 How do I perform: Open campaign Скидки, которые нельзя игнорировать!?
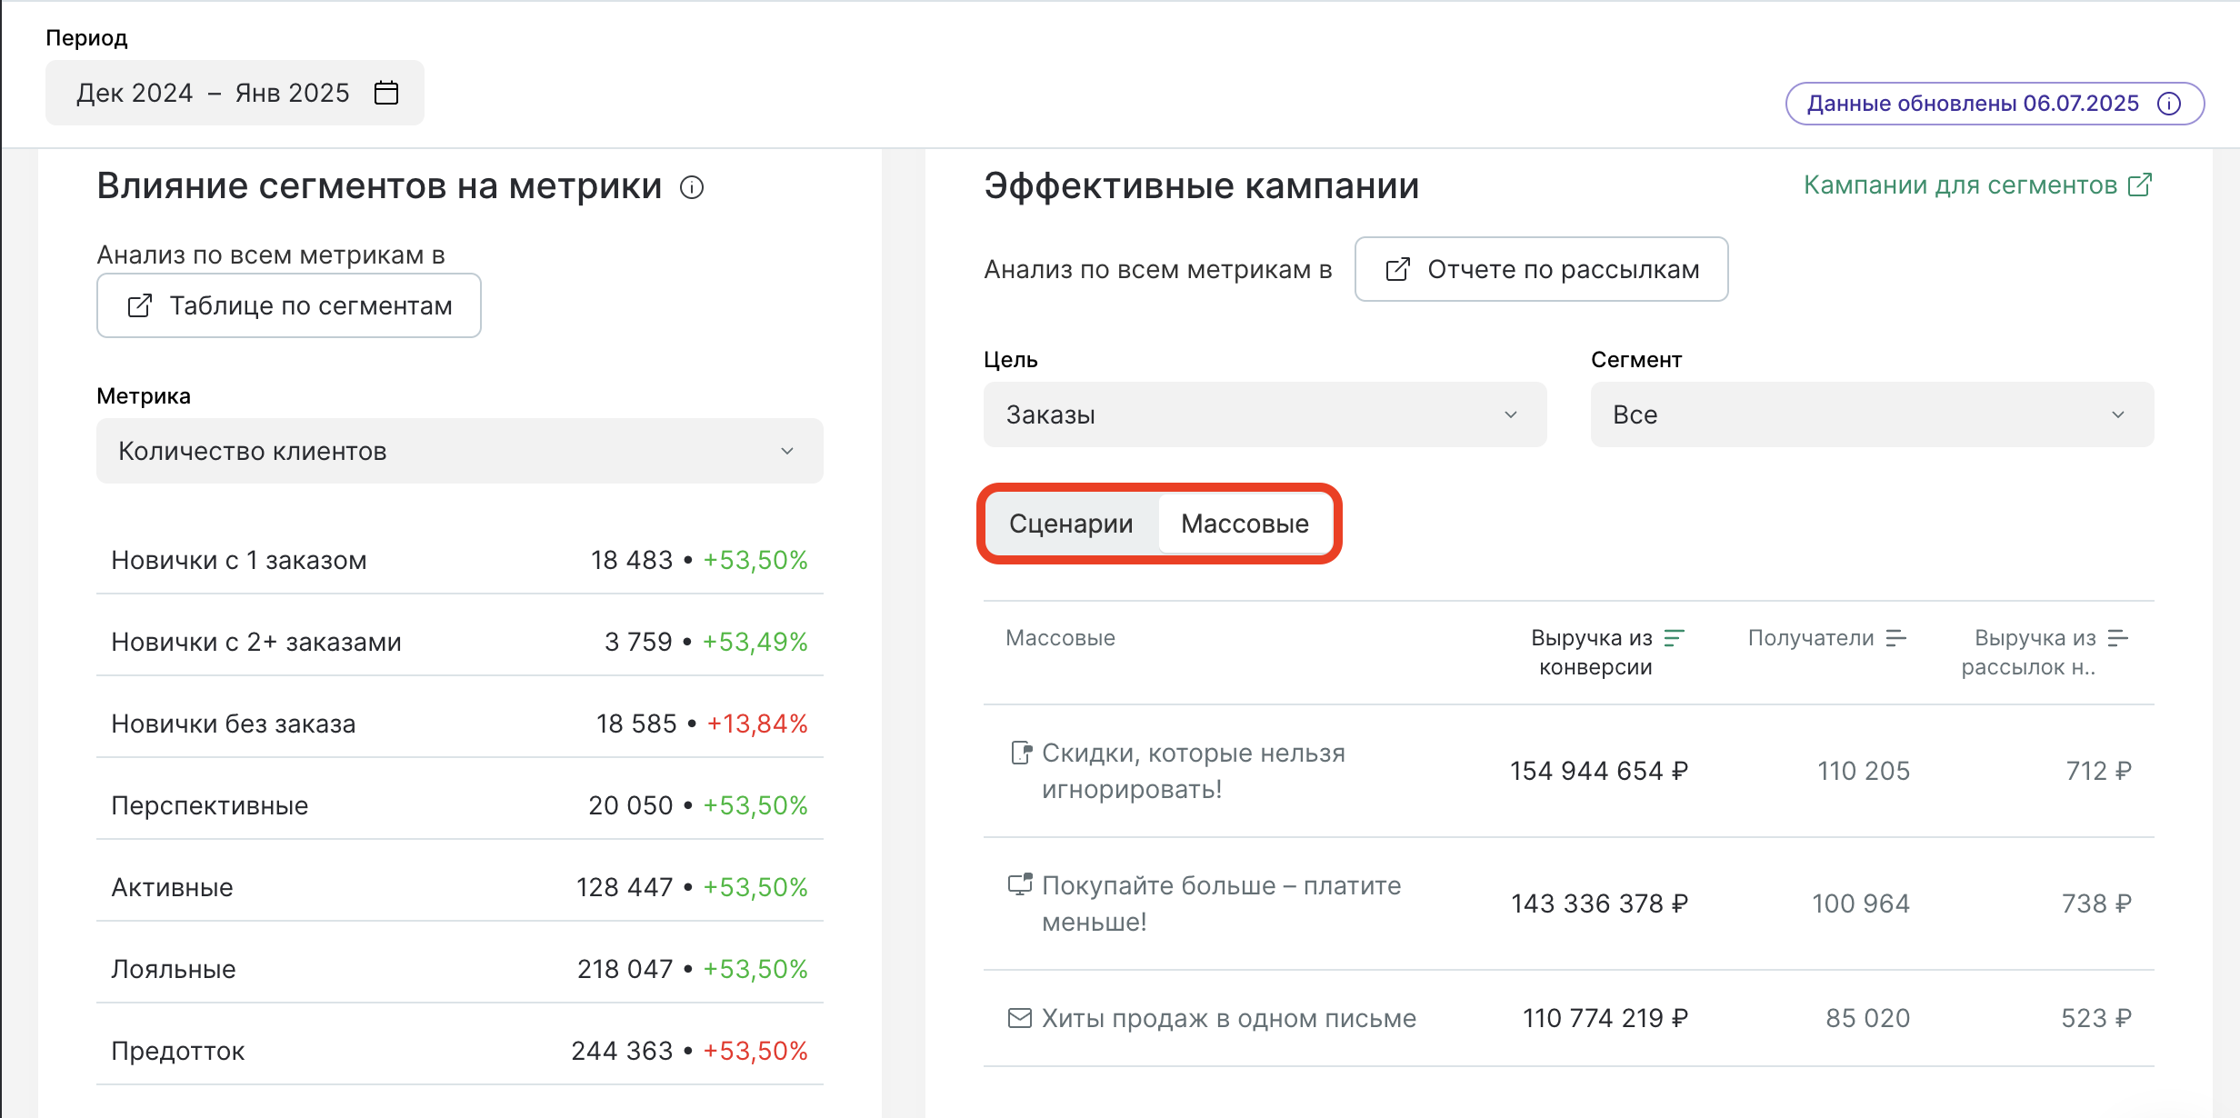point(1193,771)
